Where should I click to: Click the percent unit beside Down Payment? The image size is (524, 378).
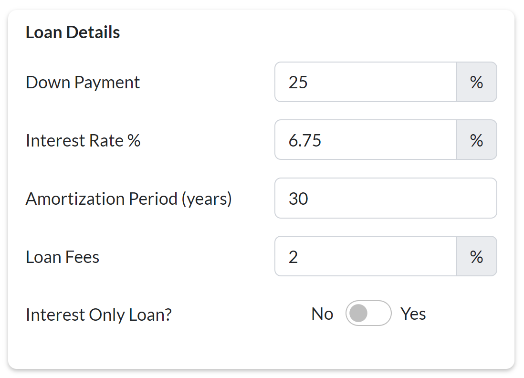click(476, 82)
